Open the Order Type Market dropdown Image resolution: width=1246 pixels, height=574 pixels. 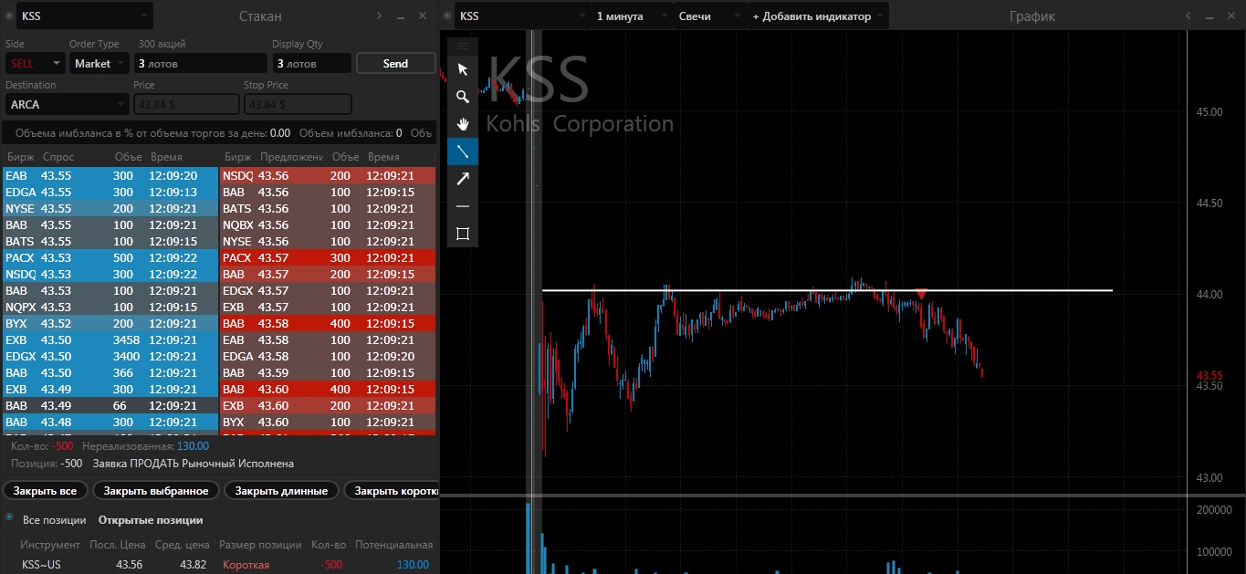click(x=99, y=63)
